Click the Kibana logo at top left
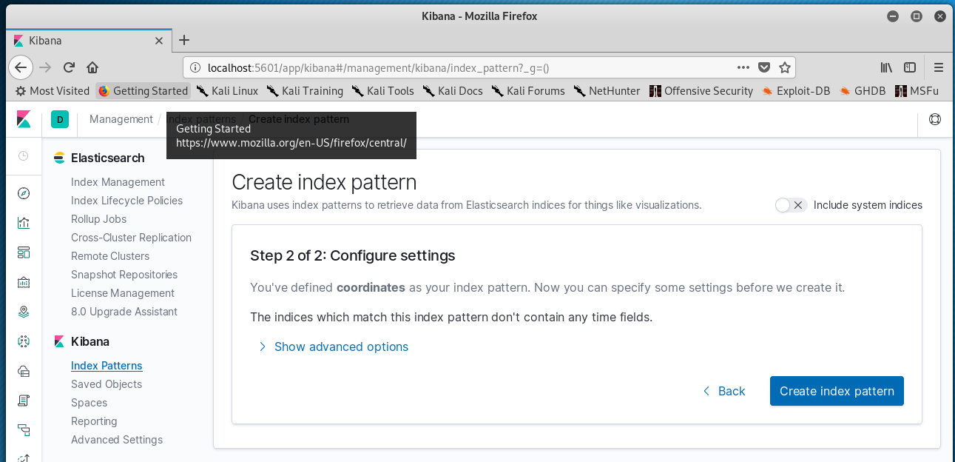 (x=24, y=119)
